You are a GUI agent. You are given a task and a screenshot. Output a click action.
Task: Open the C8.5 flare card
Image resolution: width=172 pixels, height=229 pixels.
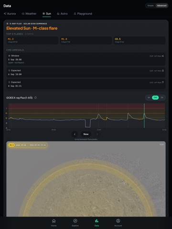140,41
